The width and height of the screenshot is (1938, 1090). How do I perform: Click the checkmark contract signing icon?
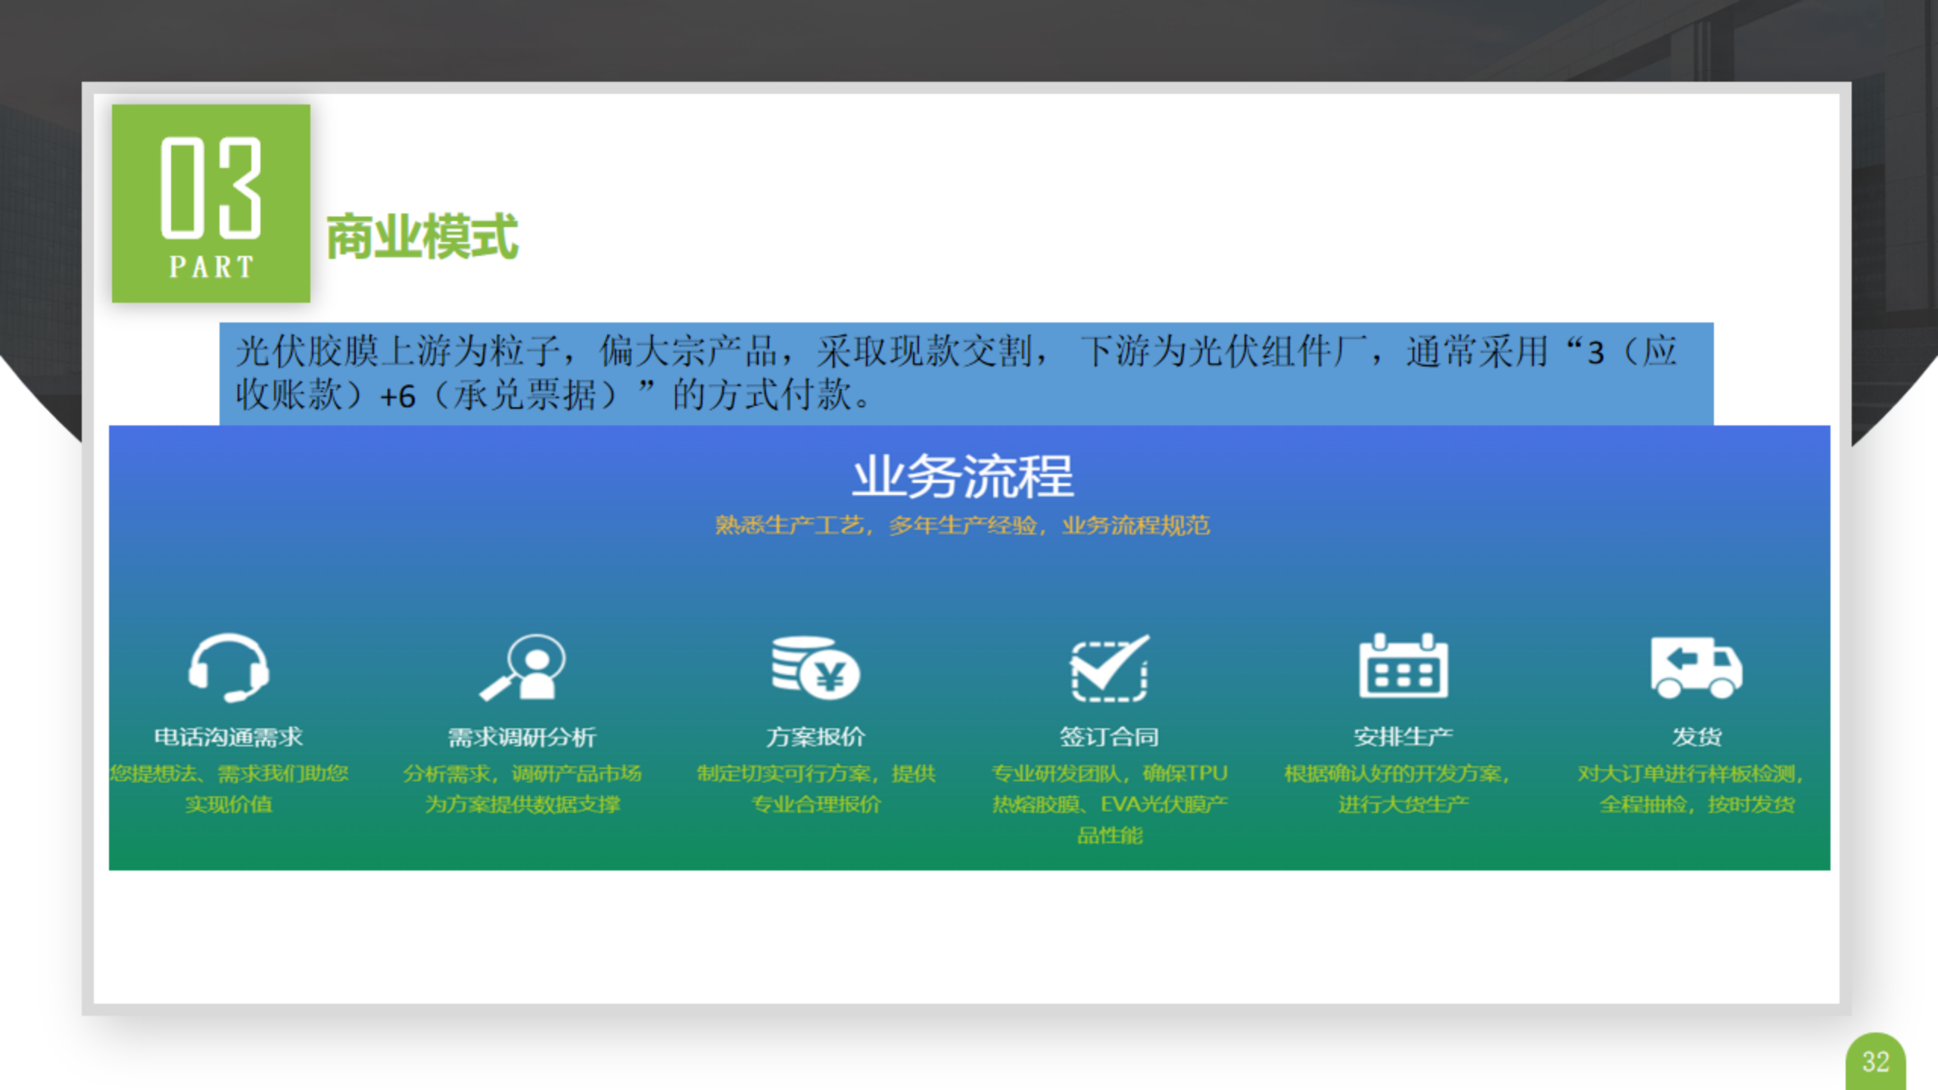[x=1109, y=668]
